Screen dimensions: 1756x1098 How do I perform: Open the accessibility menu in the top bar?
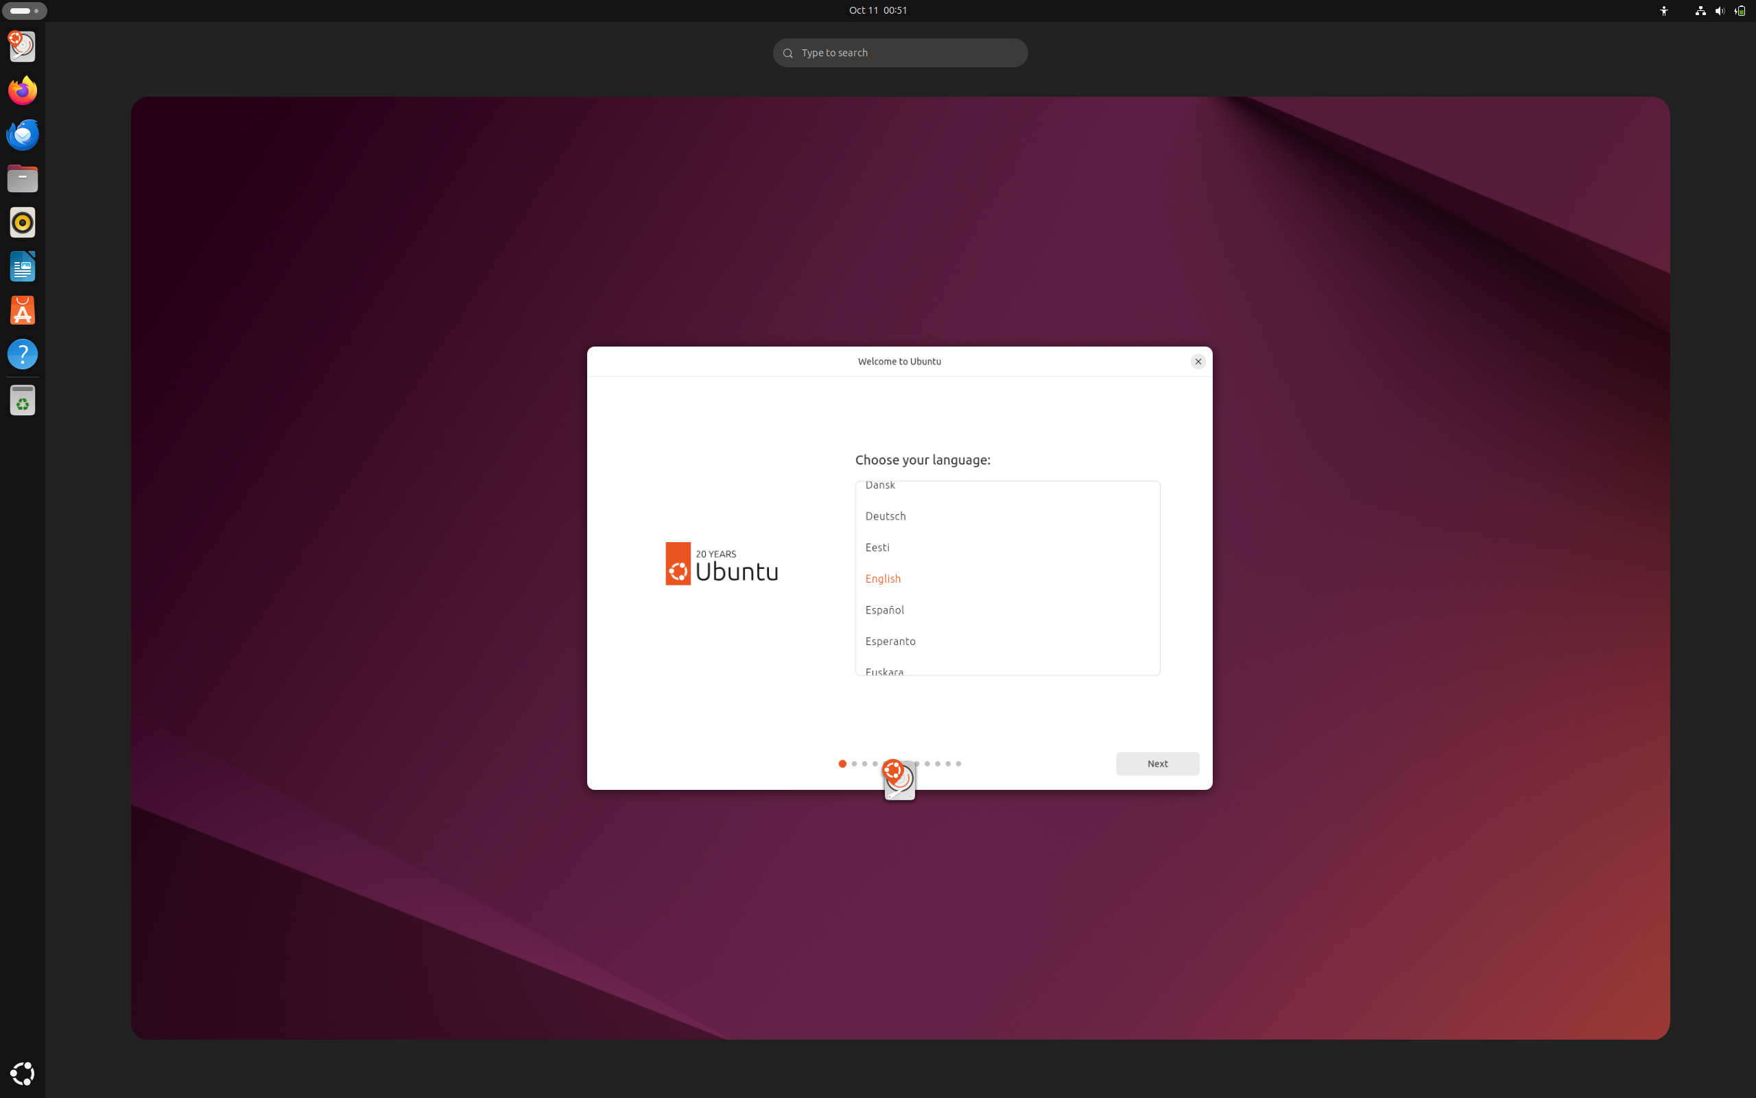point(1663,10)
